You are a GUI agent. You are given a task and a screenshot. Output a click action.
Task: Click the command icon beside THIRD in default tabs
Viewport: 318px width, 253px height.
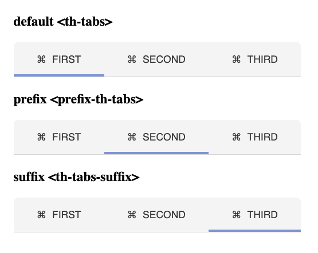(x=236, y=59)
